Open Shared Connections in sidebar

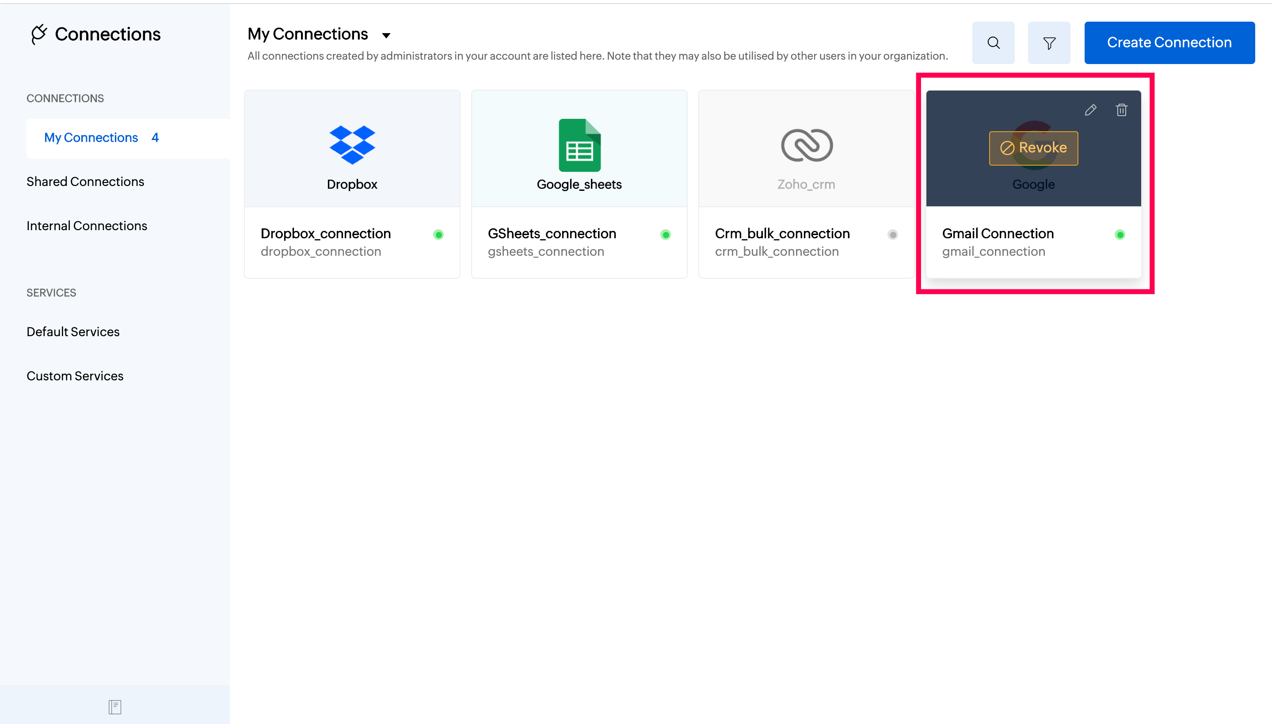click(x=85, y=182)
